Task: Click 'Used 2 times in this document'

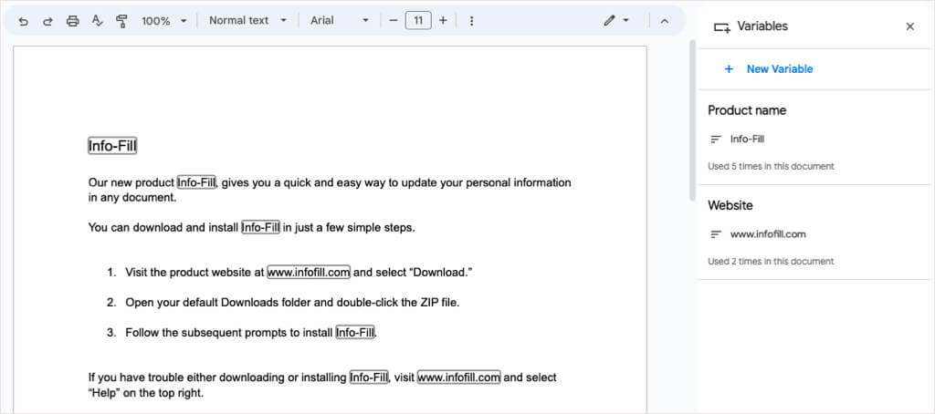Action: [771, 262]
